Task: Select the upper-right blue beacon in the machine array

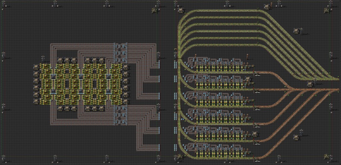Action: [109, 77]
